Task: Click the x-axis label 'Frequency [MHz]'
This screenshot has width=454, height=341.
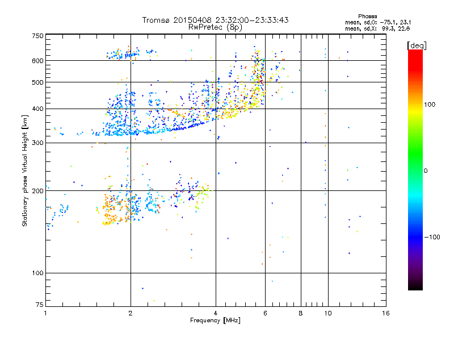Action: pyautogui.click(x=215, y=321)
